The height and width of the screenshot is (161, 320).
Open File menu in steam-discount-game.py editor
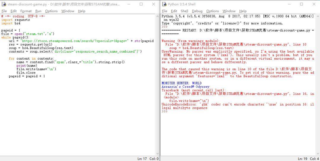(4, 11)
